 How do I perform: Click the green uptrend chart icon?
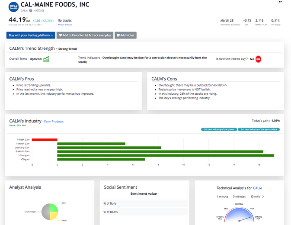[x=46, y=59]
